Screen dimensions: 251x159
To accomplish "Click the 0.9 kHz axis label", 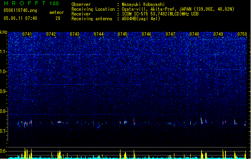I will [4, 91].
